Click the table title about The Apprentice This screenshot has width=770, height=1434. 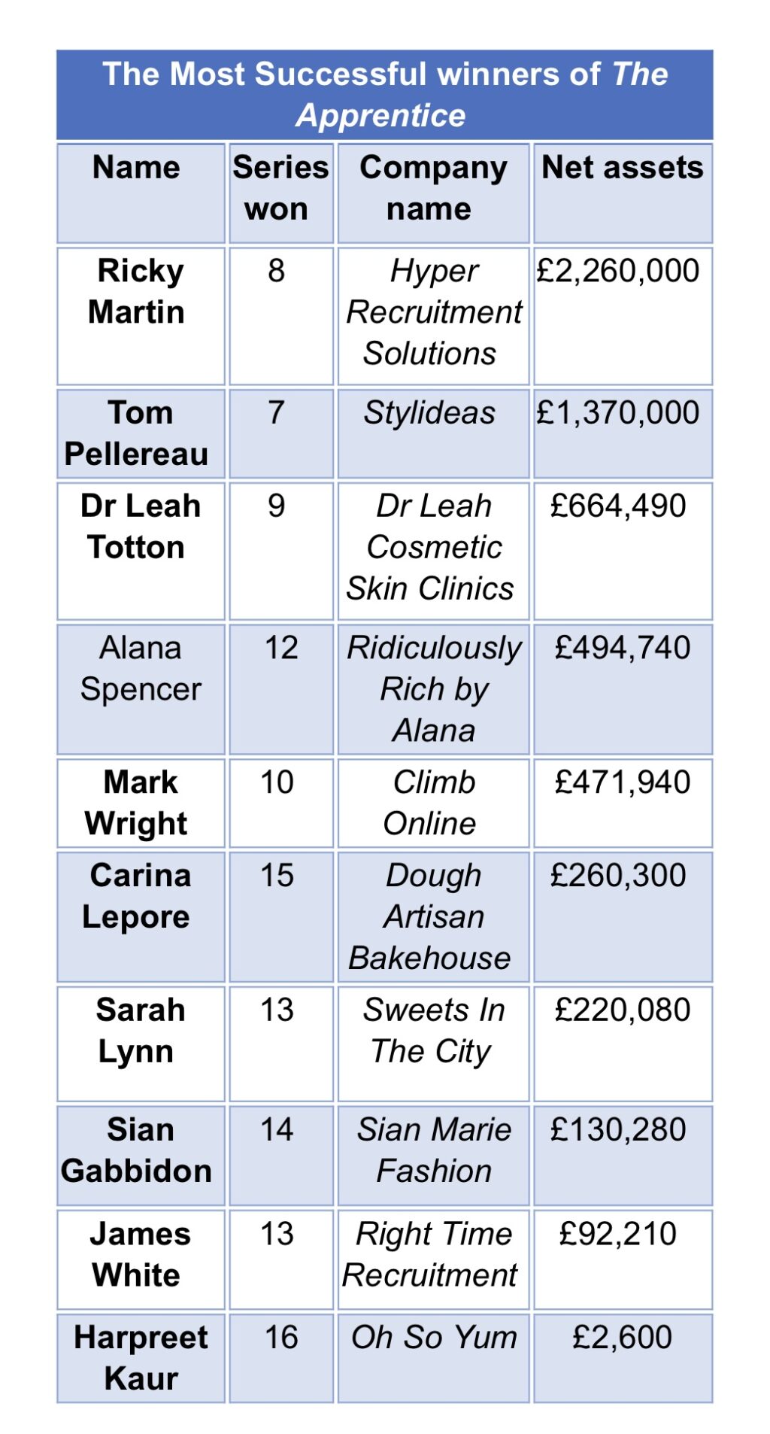[385, 95]
